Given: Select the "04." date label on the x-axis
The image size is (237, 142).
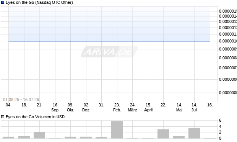Looking at the screenshot, I should tap(8, 105).
